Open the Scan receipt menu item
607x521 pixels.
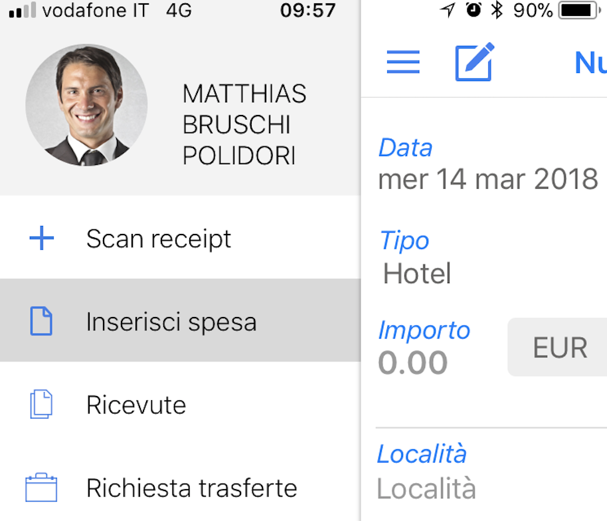(x=159, y=238)
